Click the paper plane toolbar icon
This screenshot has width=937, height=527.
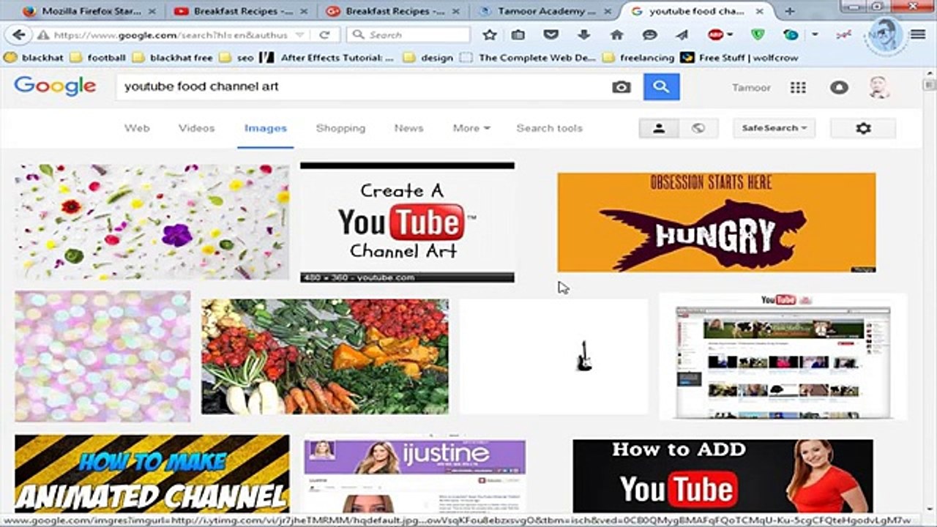click(x=682, y=35)
